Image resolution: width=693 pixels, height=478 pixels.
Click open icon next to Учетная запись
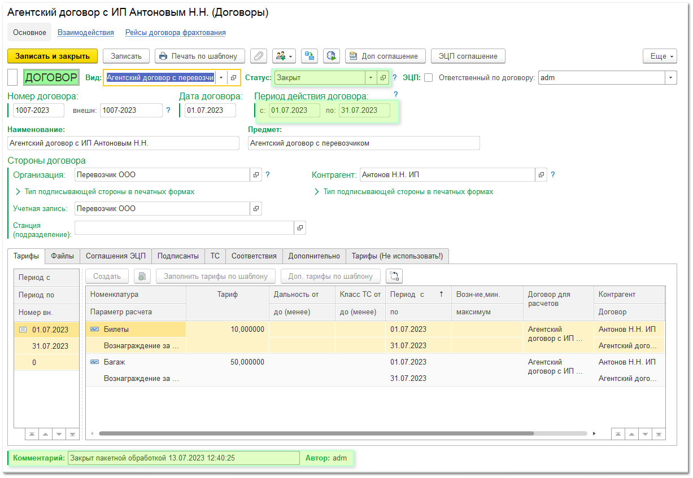point(256,209)
